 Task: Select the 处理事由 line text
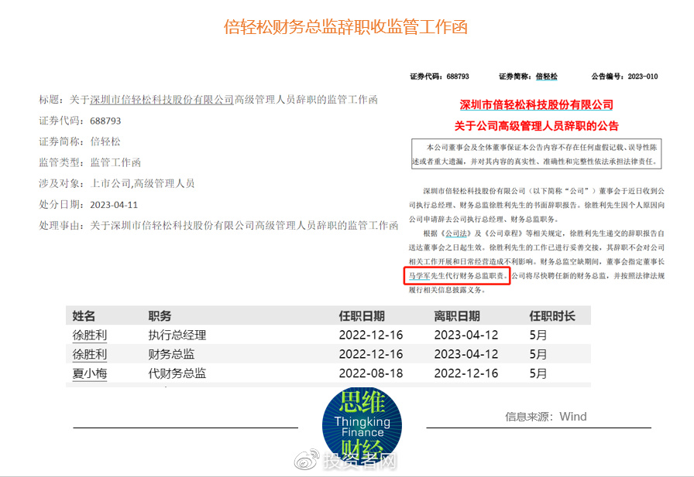(x=218, y=226)
